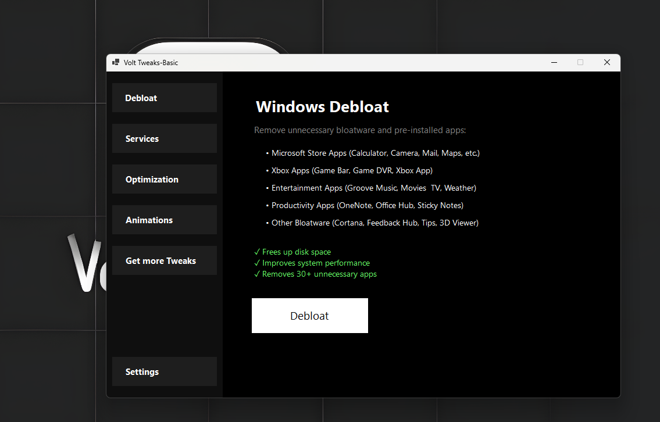Minimize the Volt Tweaks window
This screenshot has height=422, width=660.
point(554,63)
